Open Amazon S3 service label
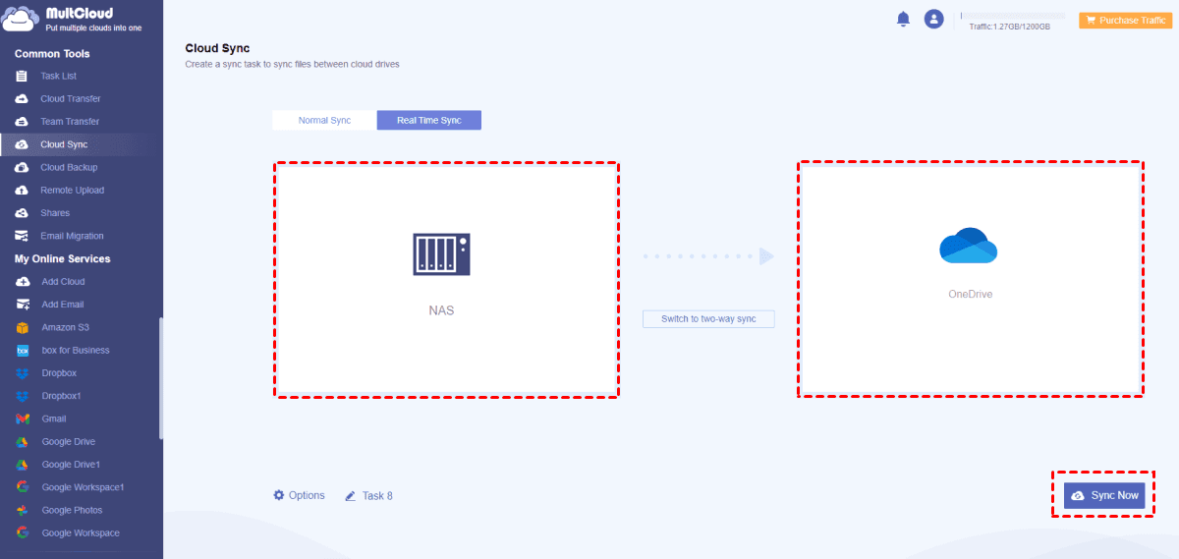The image size is (1179, 559). pyautogui.click(x=66, y=327)
